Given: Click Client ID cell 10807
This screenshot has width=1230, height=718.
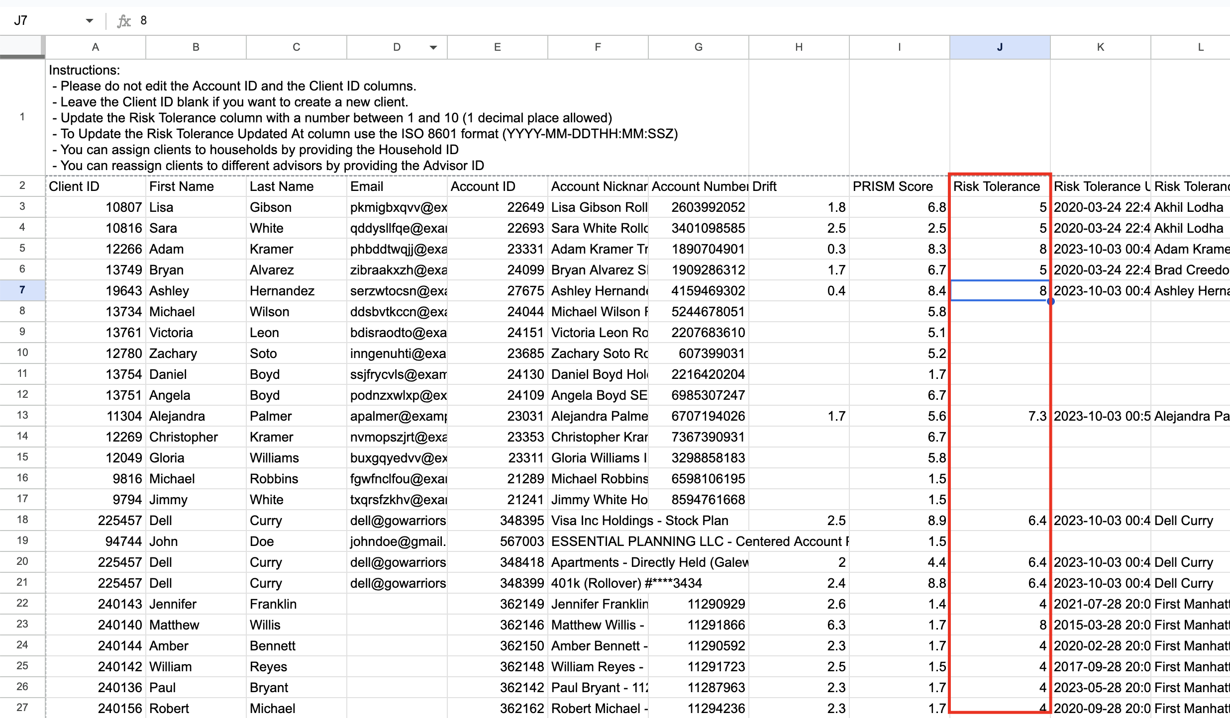Looking at the screenshot, I should pyautogui.click(x=96, y=207).
